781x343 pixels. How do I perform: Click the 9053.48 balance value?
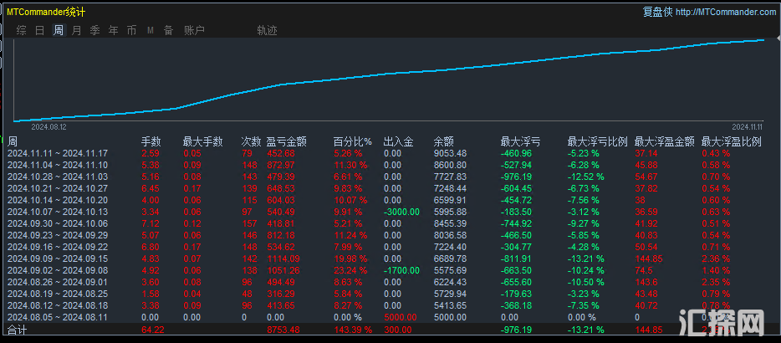[450, 154]
